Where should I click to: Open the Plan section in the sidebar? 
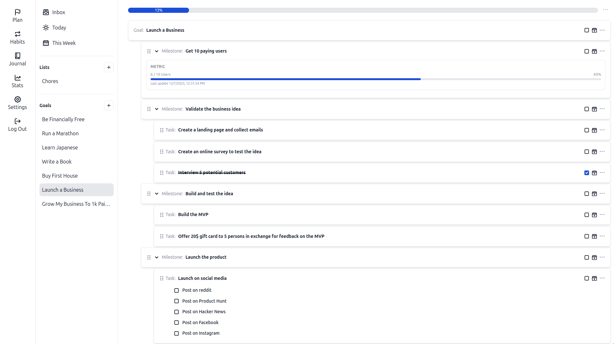pos(17,14)
